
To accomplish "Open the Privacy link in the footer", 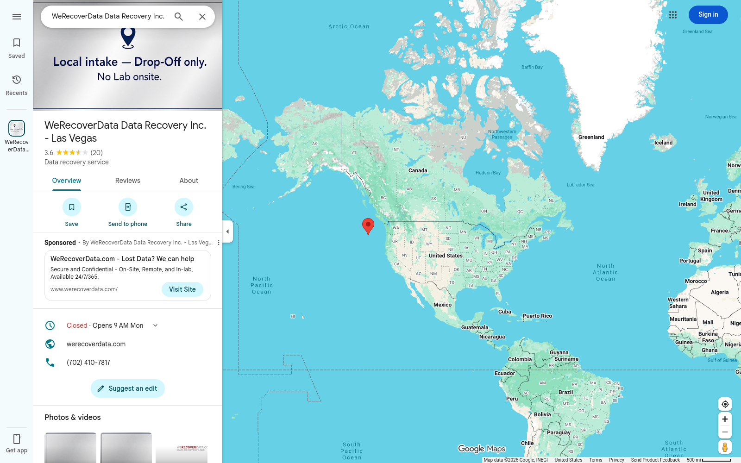I will 616,460.
